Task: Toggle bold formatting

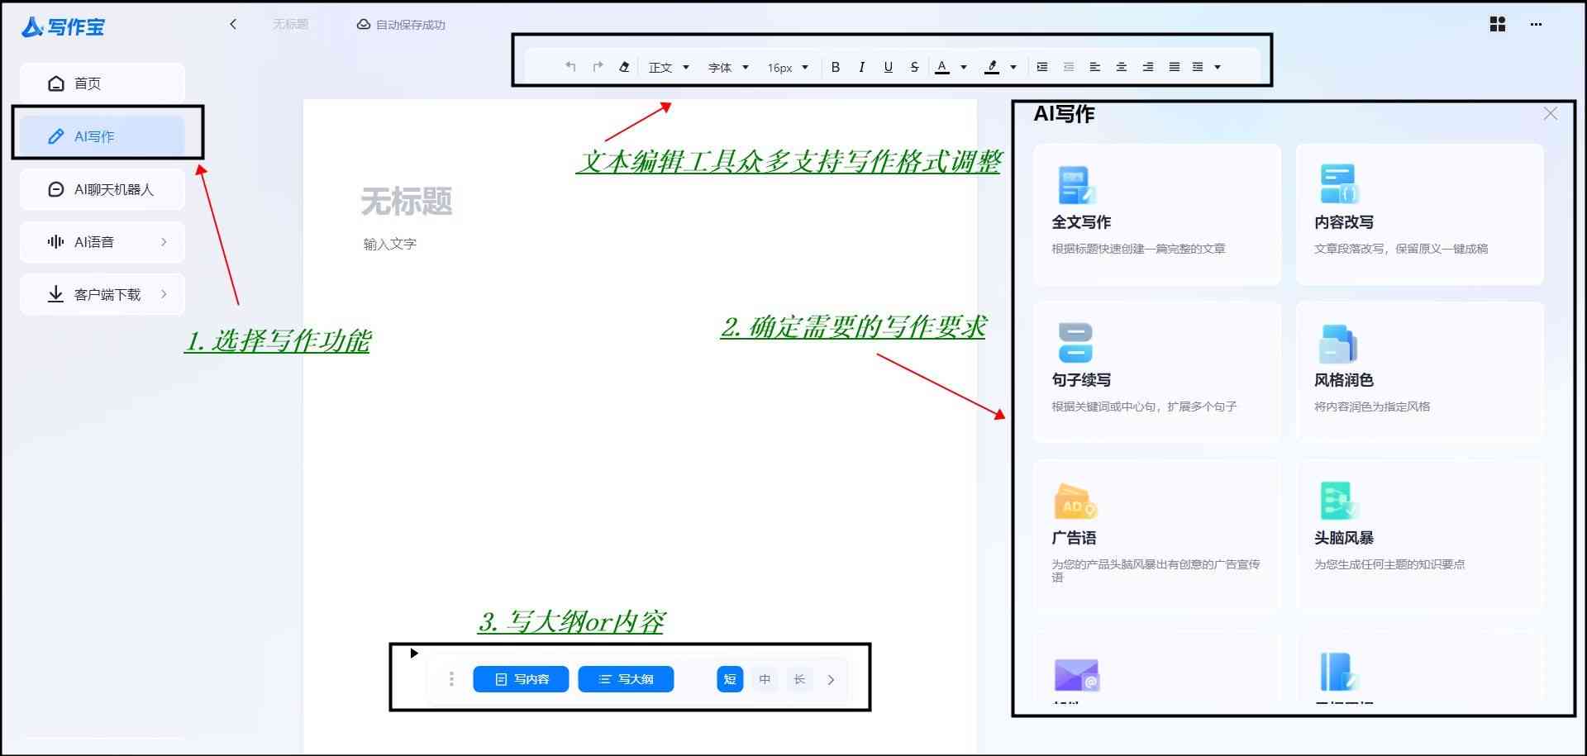Action: click(x=836, y=67)
